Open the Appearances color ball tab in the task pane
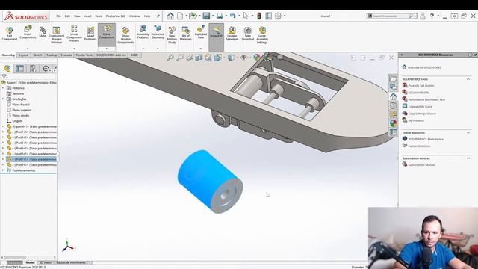The image size is (478, 269). pos(394,123)
